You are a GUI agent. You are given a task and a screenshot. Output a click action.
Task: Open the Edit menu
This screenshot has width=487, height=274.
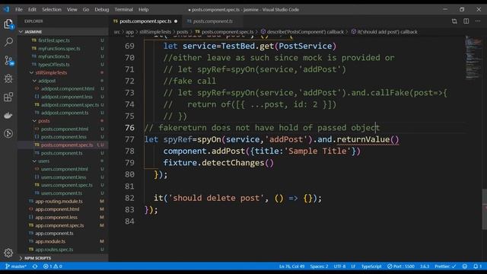point(32,10)
